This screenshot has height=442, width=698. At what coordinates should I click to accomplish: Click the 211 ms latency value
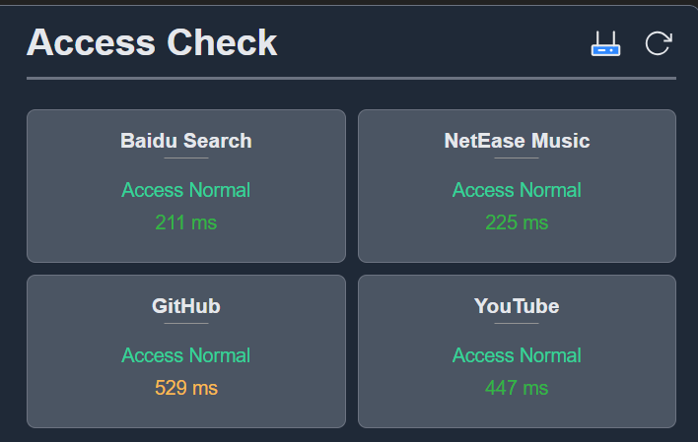coord(186,222)
